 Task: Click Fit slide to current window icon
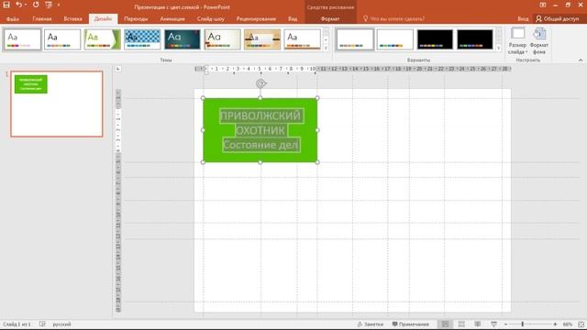click(581, 324)
